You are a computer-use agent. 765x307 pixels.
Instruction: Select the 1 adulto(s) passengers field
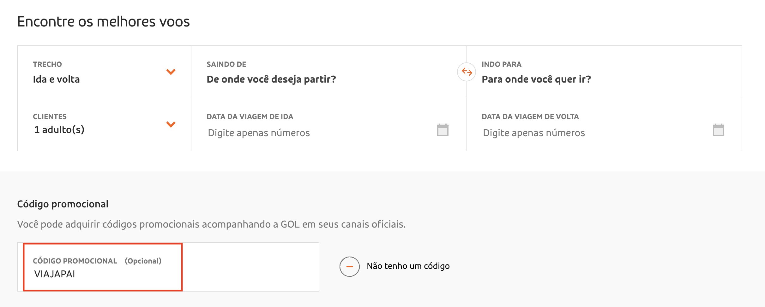104,125
